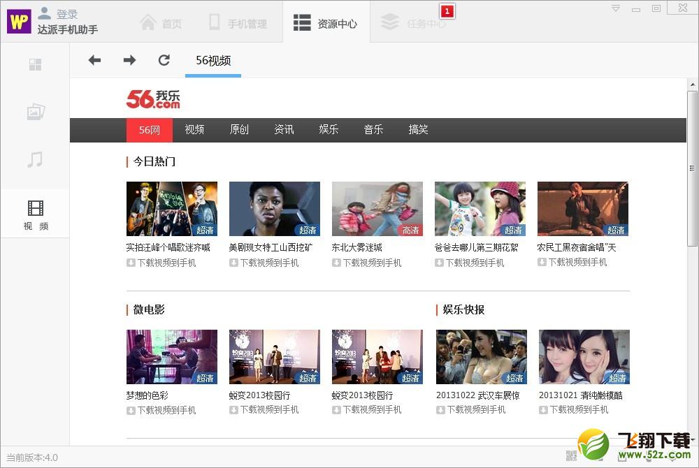Image resolution: width=699 pixels, height=468 pixels.
Task: Click the 娱乐快报 section heading
Action: [463, 309]
